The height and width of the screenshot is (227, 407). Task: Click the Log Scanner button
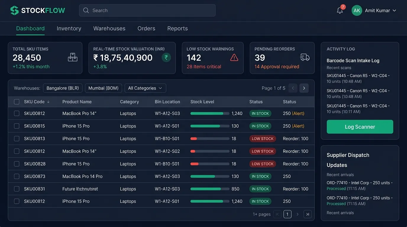(360, 127)
